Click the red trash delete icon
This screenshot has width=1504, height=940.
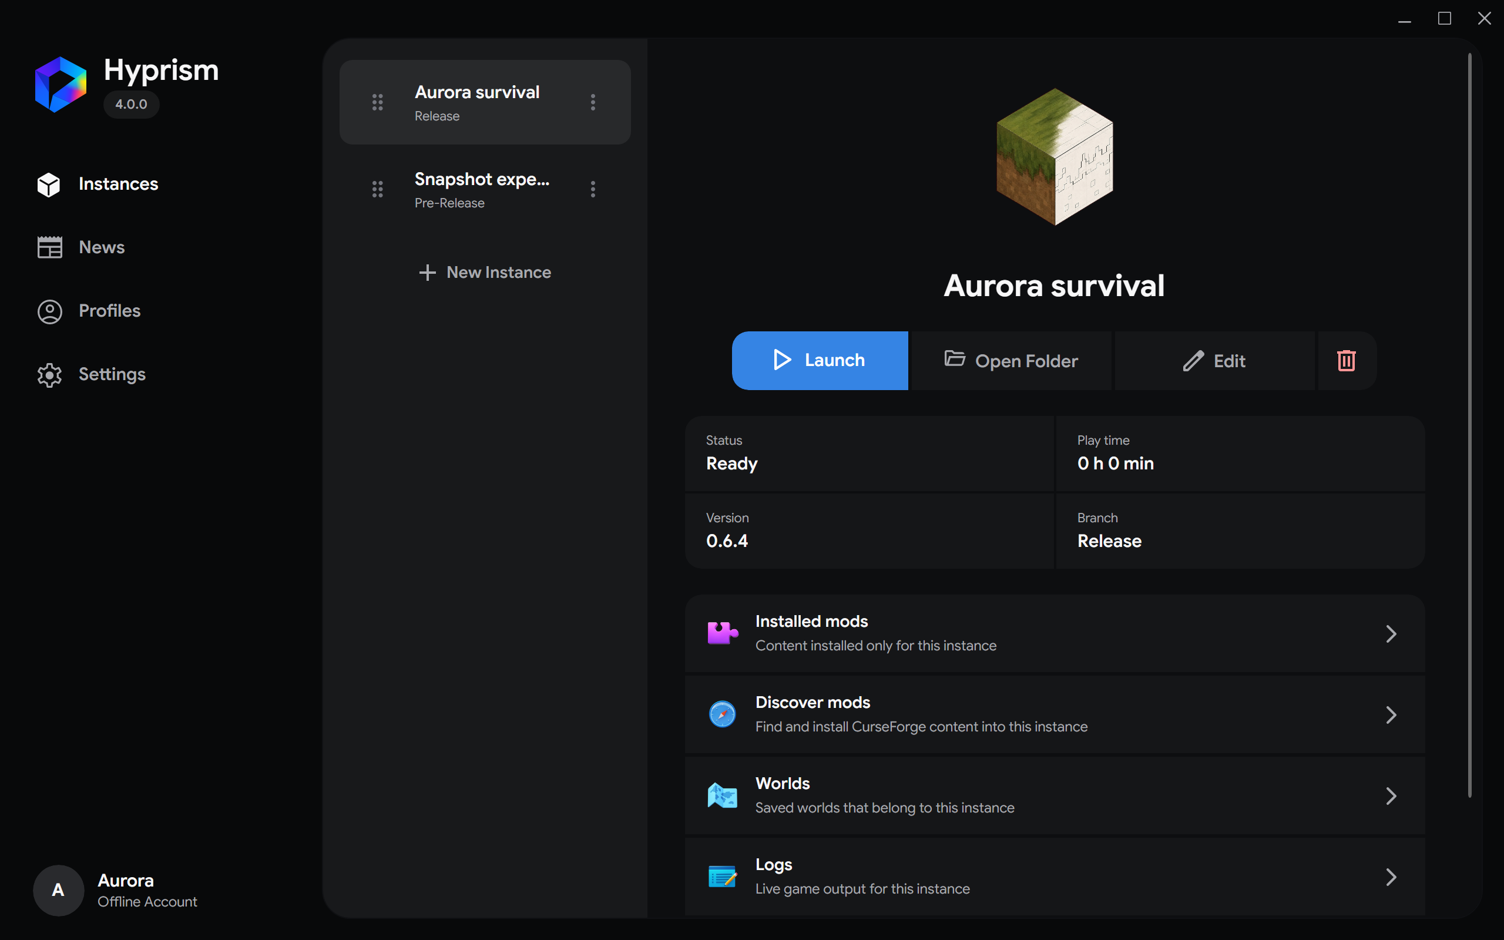coord(1346,361)
